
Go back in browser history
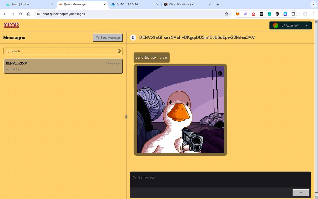[x=5, y=14]
